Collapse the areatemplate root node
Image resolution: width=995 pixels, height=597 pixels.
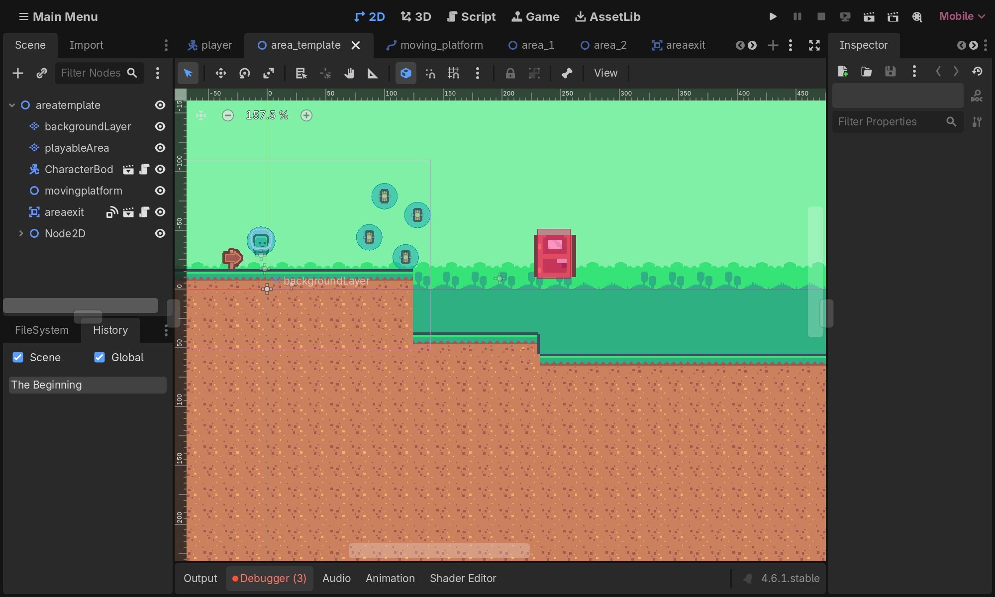[12, 105]
